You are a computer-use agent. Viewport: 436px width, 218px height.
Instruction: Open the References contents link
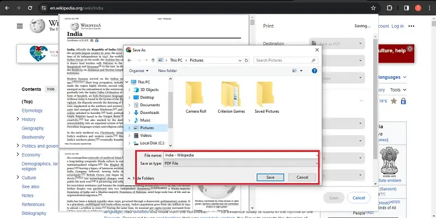(33, 204)
